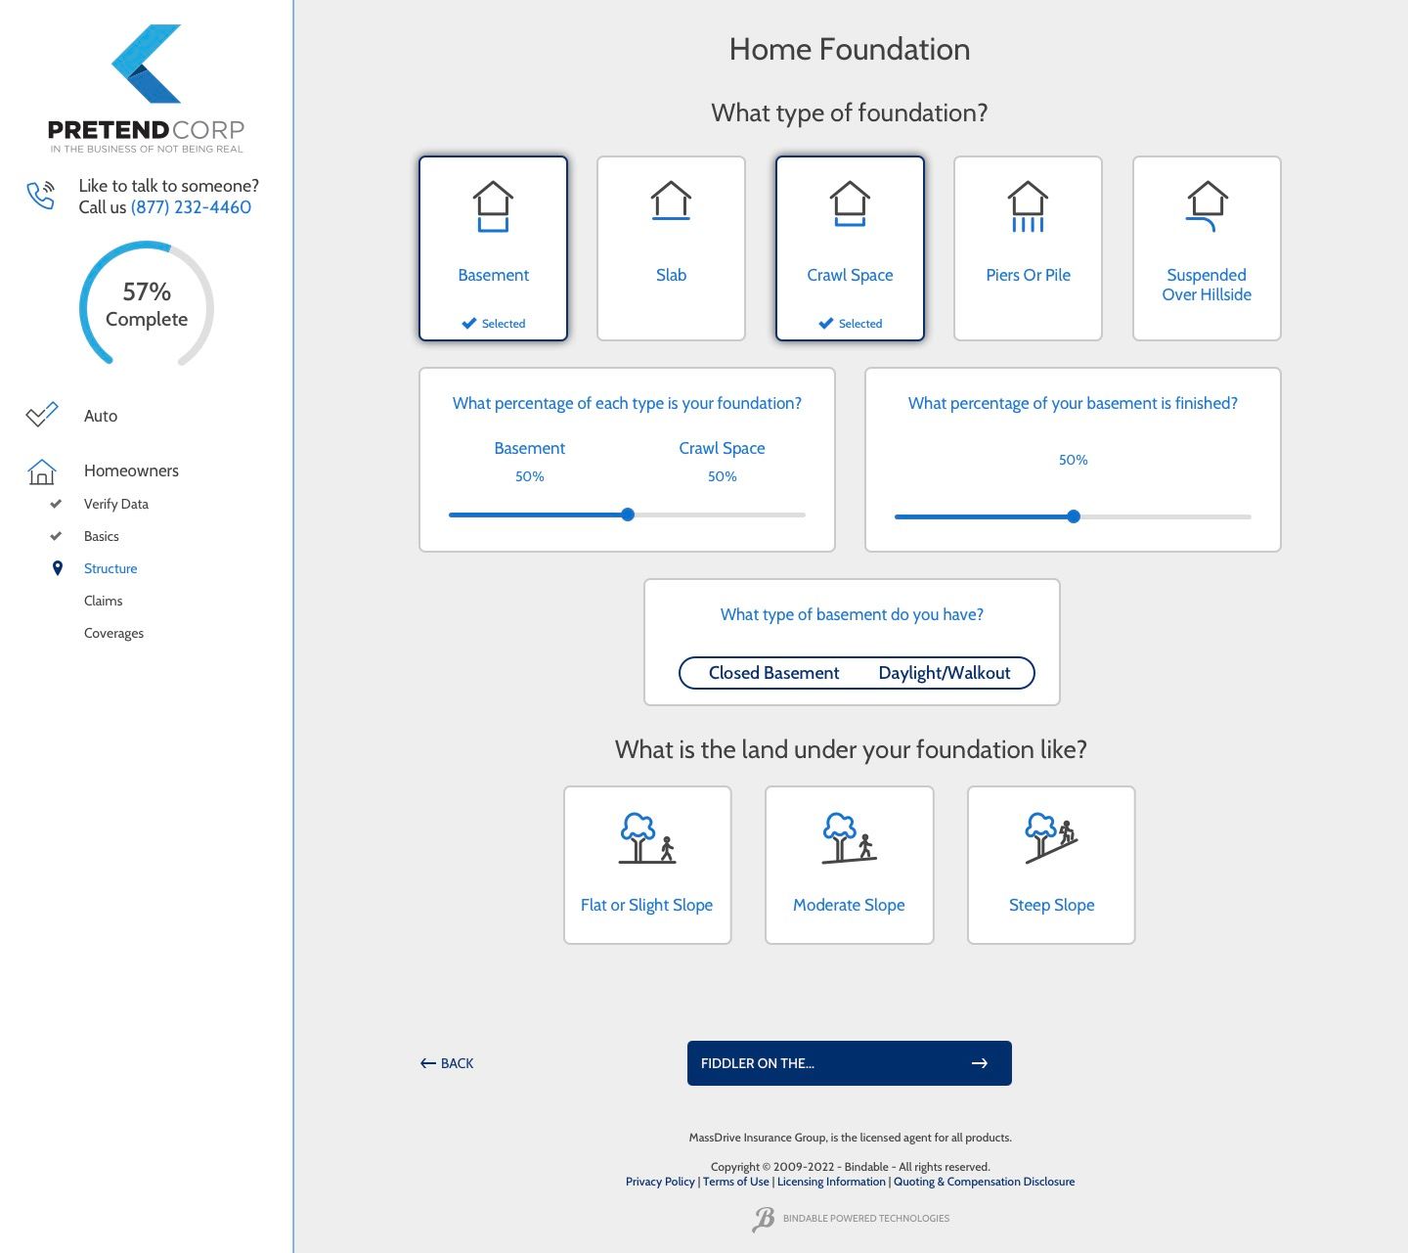Click the 50% value of basement finished
This screenshot has height=1253, width=1408.
click(x=1074, y=460)
